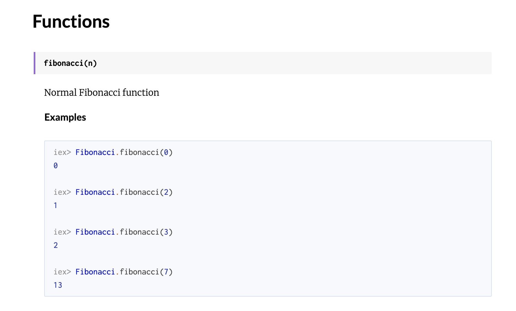Click the Functions section heading
Viewport: 516px width, 311px height.
pos(71,22)
